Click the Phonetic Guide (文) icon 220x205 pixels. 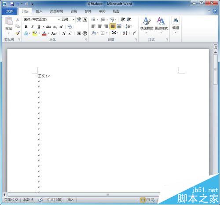click(79, 19)
